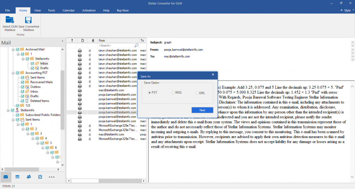Open the Buy Now tab
Screen dimensions: 355x189
coord(123,10)
